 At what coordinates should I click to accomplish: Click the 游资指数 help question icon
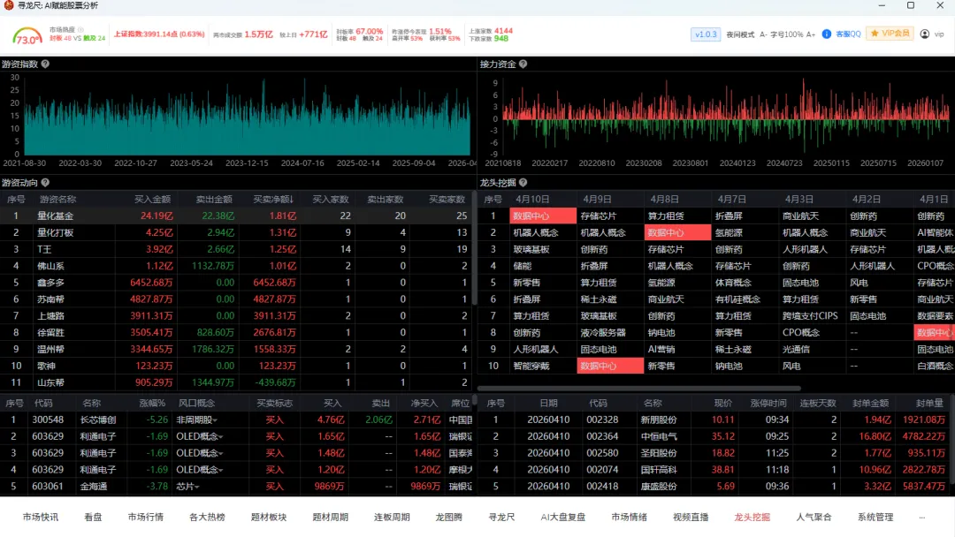pyautogui.click(x=45, y=64)
